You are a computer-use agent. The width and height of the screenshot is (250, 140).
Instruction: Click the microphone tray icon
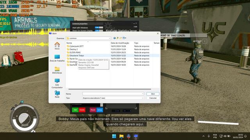pos(209,136)
